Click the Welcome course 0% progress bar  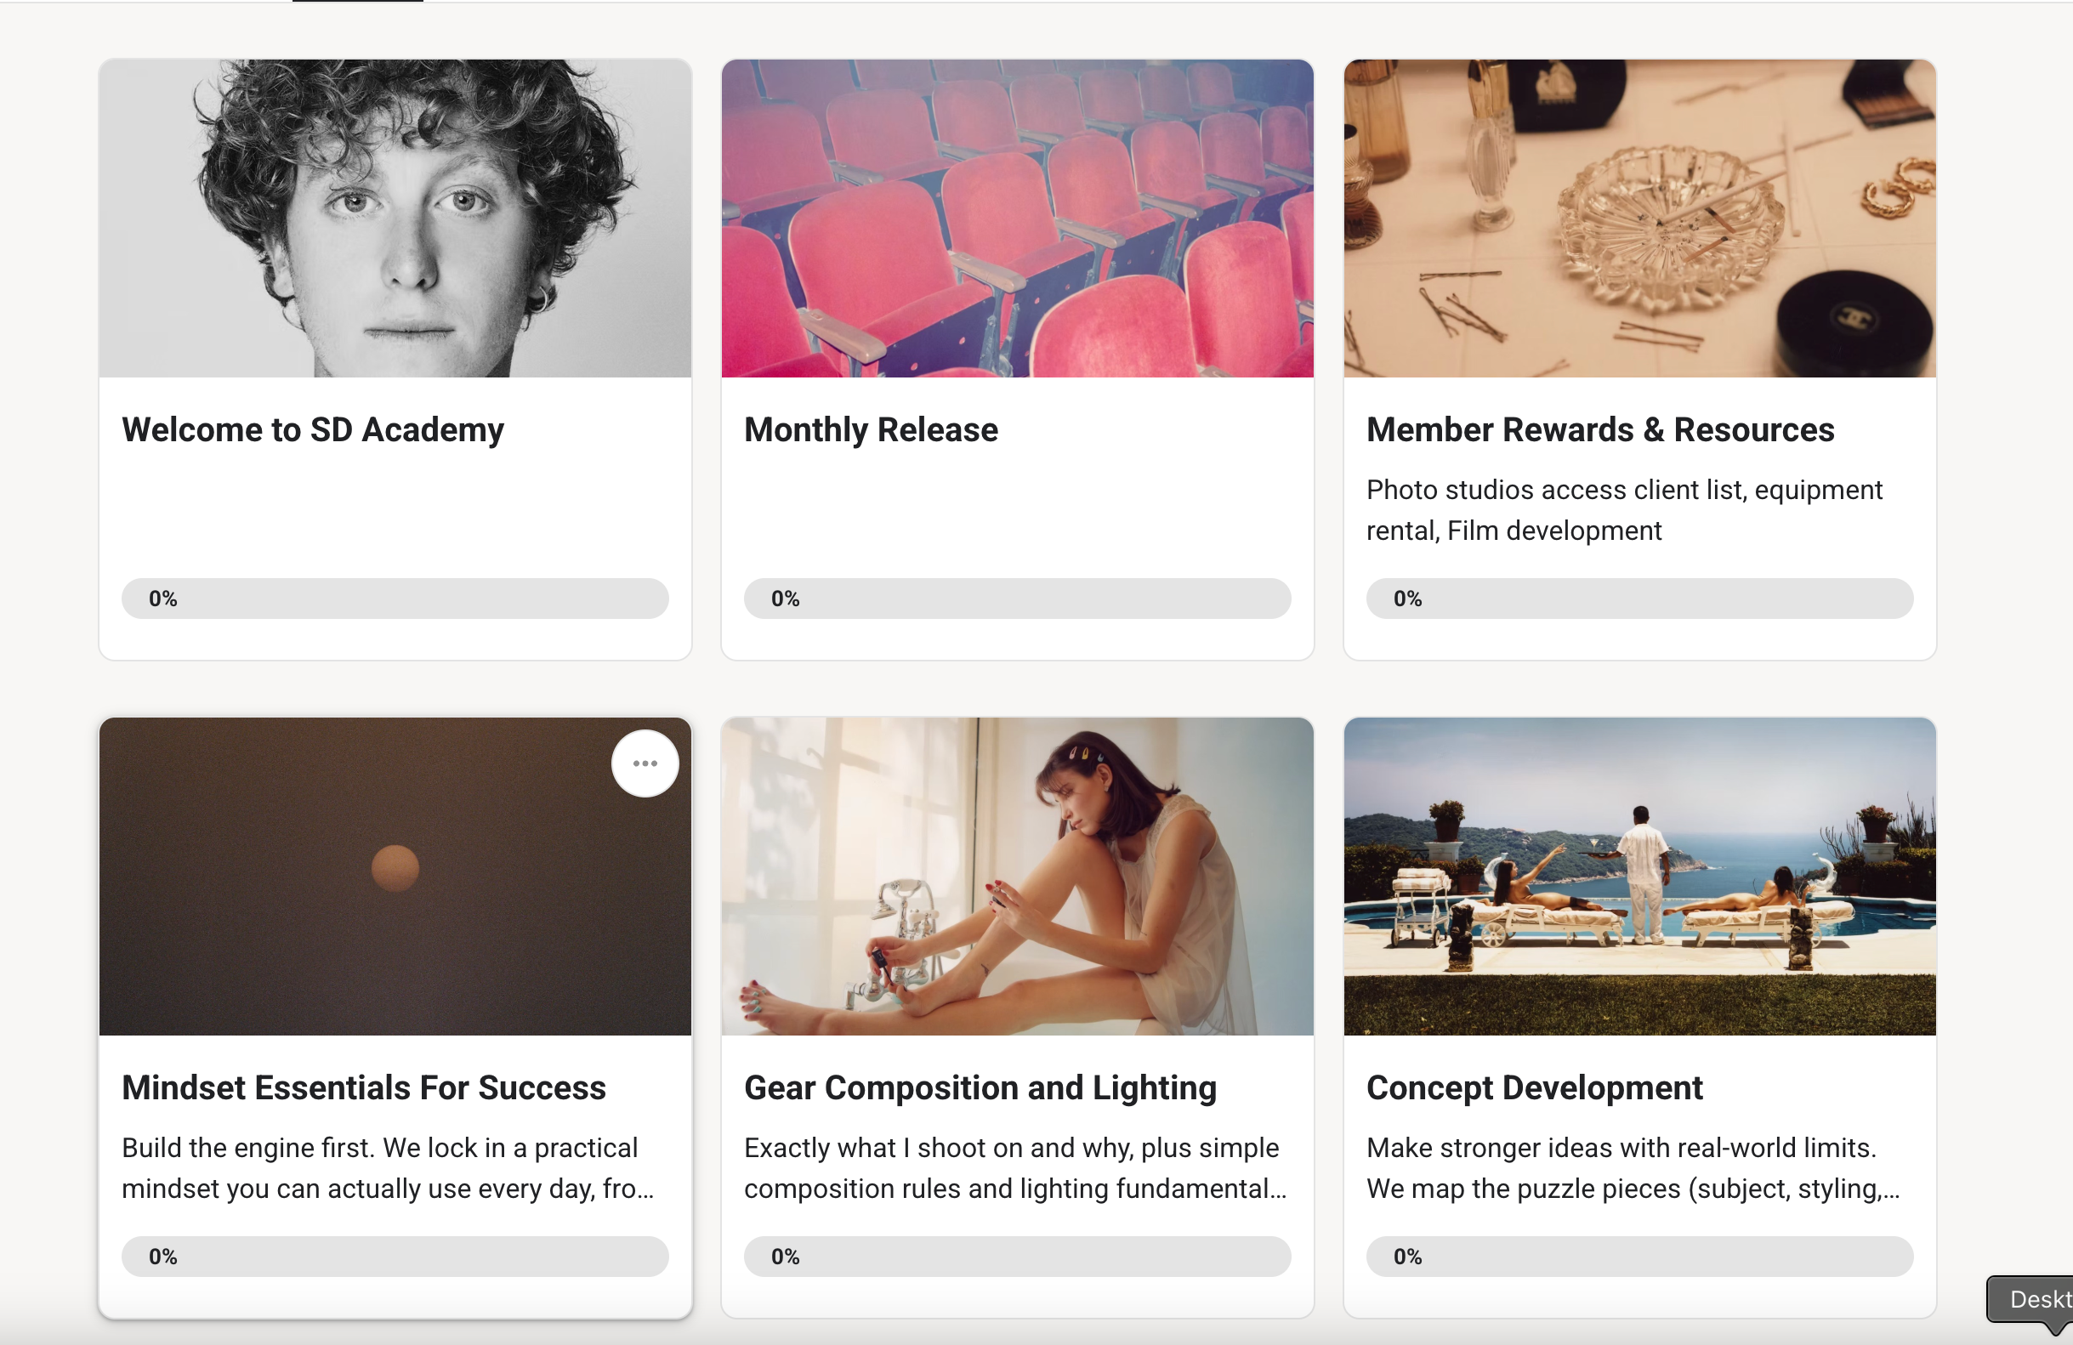pos(395,599)
